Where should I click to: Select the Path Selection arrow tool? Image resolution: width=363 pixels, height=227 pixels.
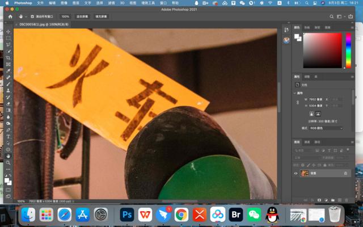[x=8, y=143]
